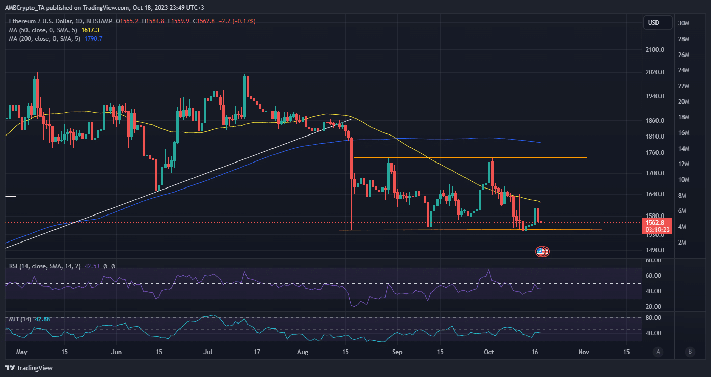Click the open price value O1565.2

128,21
